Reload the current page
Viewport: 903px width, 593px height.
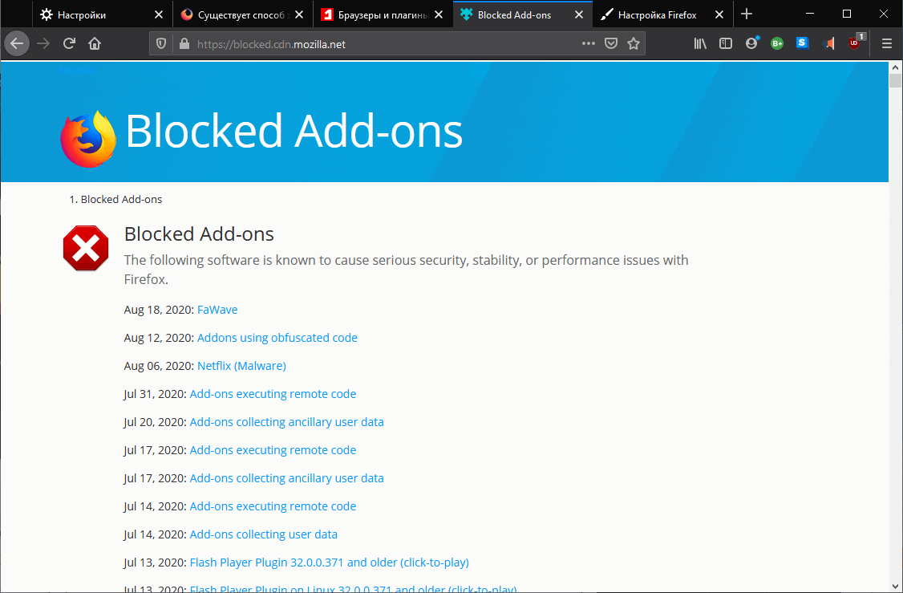pyautogui.click(x=70, y=44)
